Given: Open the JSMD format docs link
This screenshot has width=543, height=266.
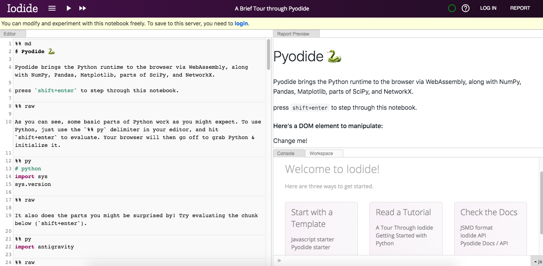Looking at the screenshot, I should (476, 228).
